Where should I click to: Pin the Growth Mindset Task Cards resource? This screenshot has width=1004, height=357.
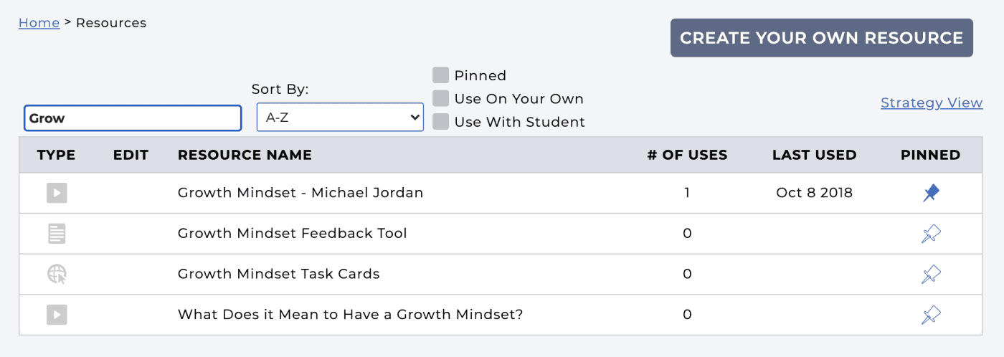click(931, 275)
